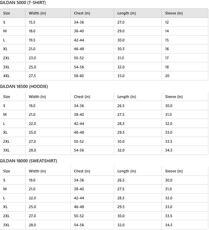Click the GILDAN 18000 (SWEATSHIRT) heading
This screenshot has width=209, height=230.
click(x=29, y=161)
